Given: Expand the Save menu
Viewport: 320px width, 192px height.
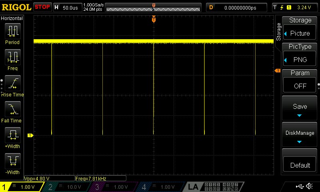Looking at the screenshot, I should click(x=299, y=108).
